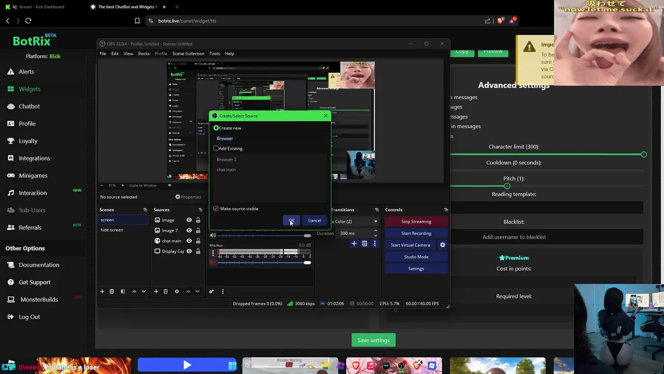Viewport: 664px width, 374px height.
Task: Open Alerts in BotRix sidebar
Action: click(x=26, y=72)
